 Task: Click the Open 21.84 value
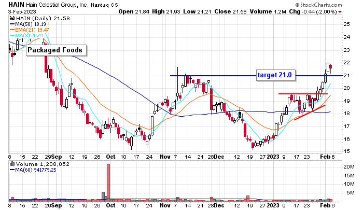(134, 11)
